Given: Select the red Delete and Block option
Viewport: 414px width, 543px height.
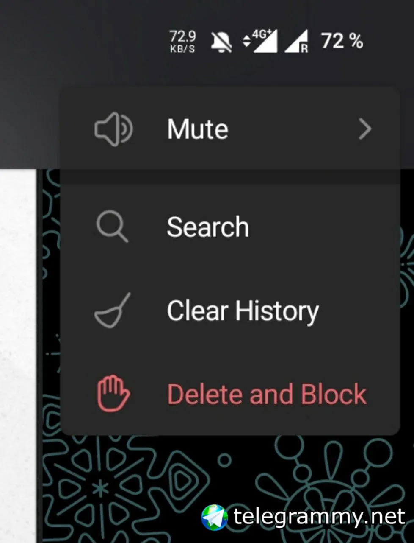Looking at the screenshot, I should pyautogui.click(x=230, y=394).
